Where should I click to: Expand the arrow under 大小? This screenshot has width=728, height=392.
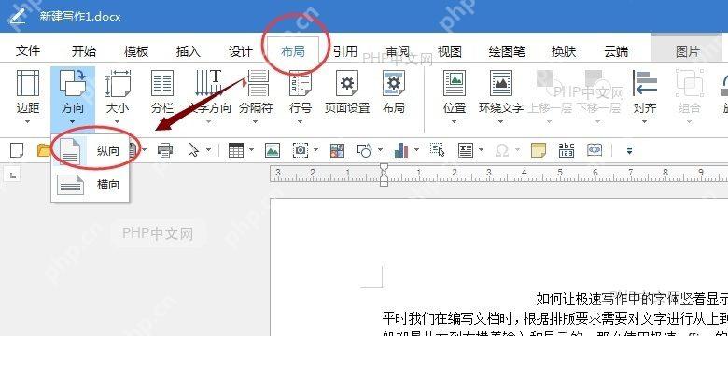[x=117, y=121]
